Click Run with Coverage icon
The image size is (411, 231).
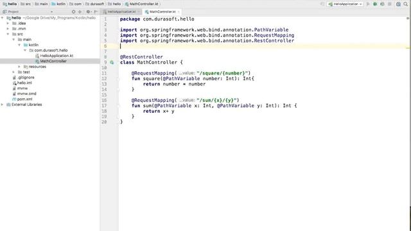[383, 4]
